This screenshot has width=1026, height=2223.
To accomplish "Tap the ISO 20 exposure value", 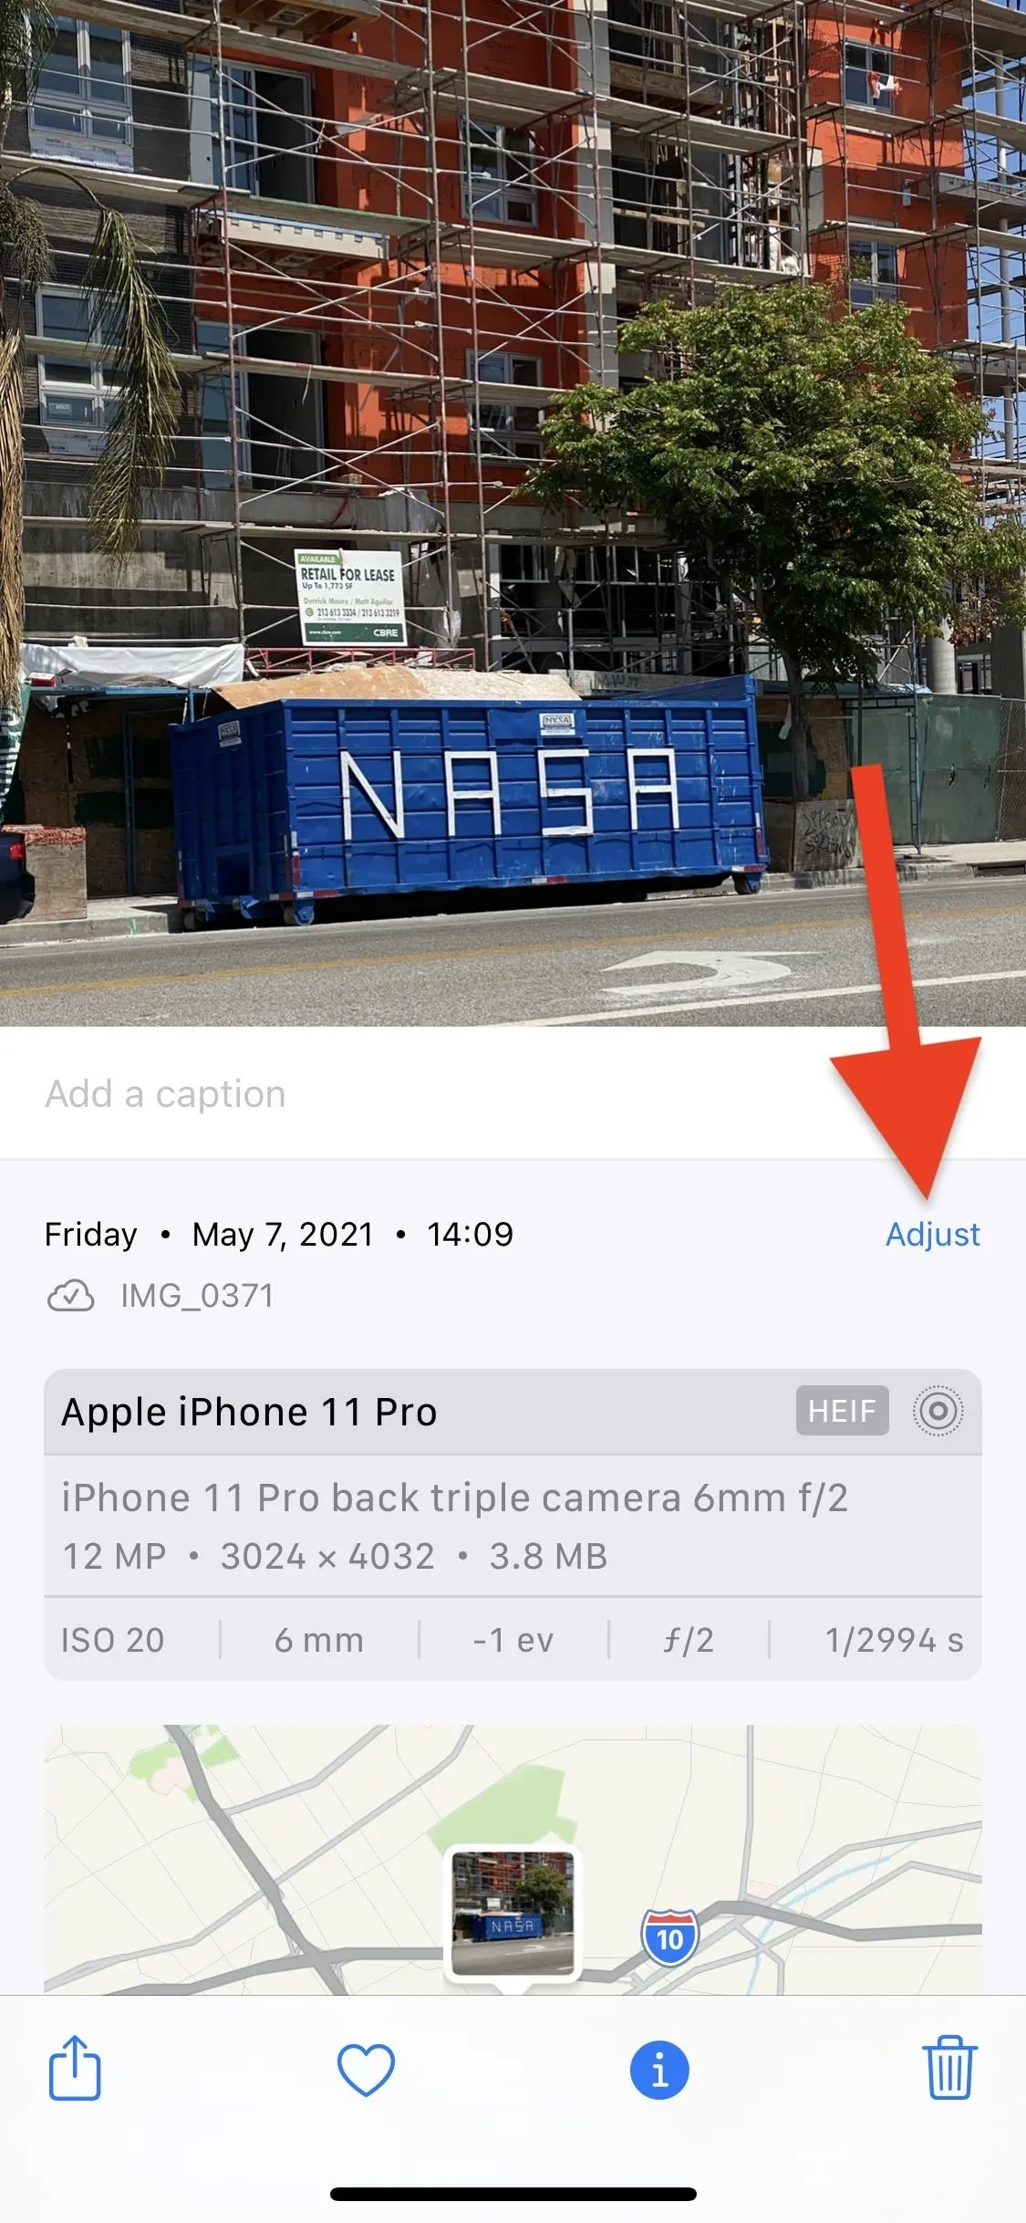I will pos(112,1640).
